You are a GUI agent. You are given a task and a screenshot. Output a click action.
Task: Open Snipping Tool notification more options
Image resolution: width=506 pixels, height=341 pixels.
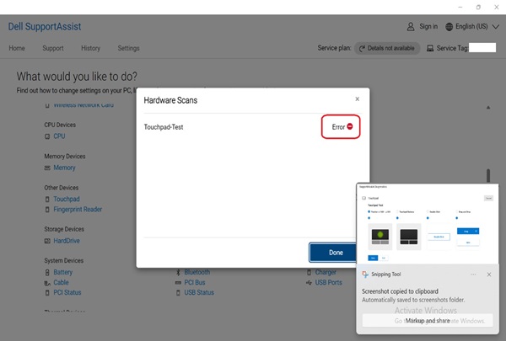pos(473,274)
